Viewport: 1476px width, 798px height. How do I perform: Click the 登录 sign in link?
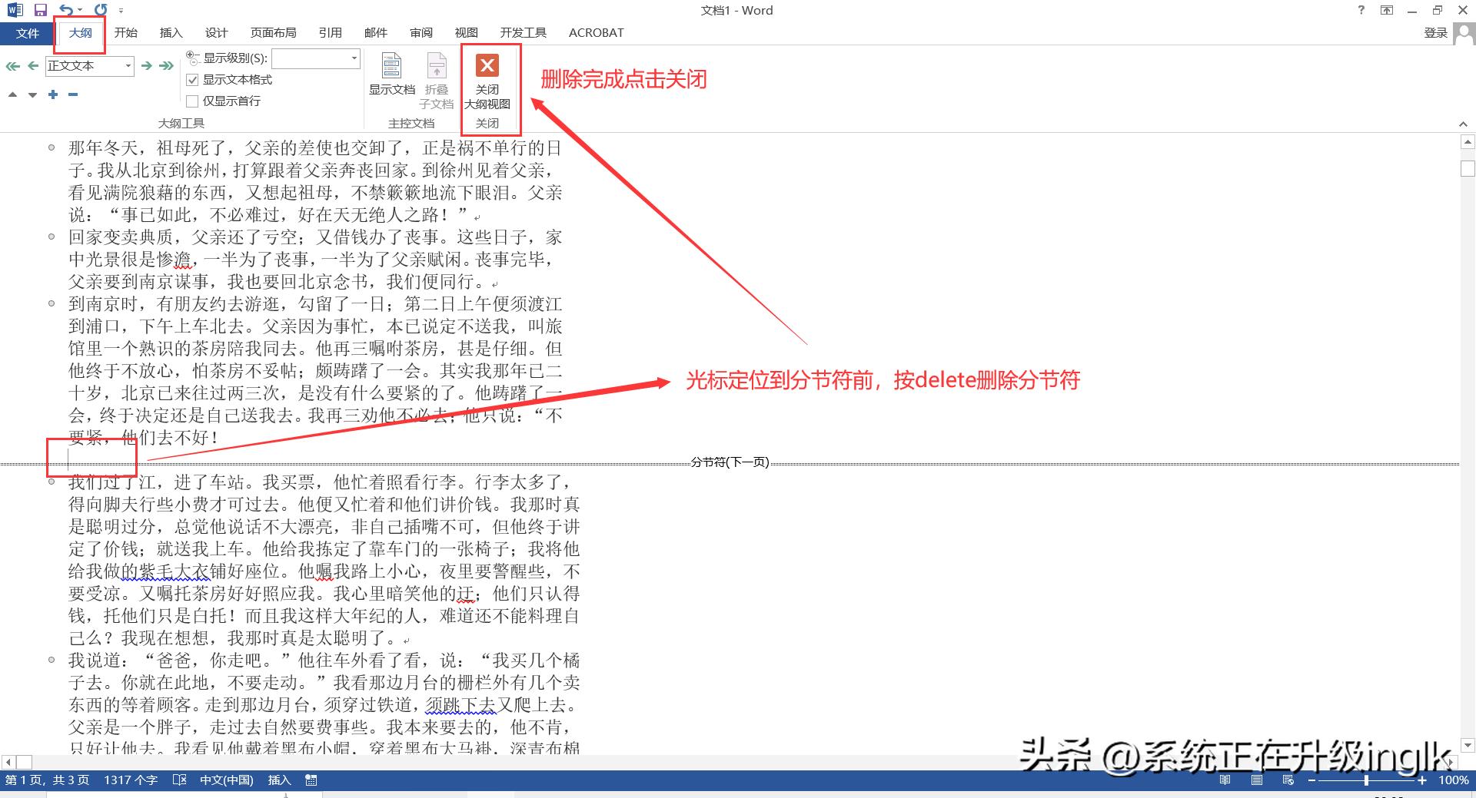(x=1435, y=33)
